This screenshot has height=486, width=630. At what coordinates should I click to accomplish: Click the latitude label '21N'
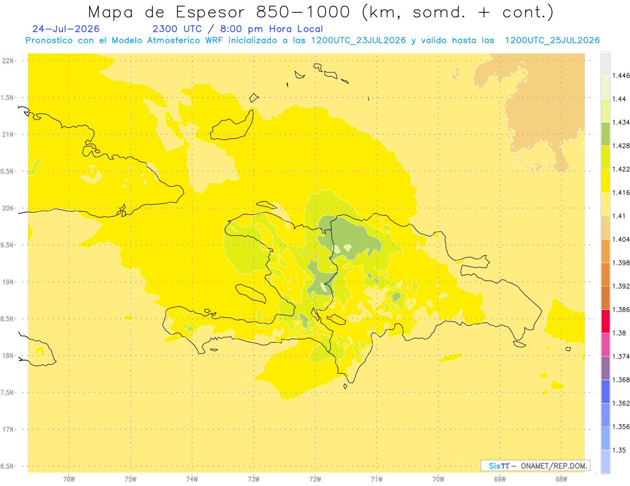coord(8,134)
